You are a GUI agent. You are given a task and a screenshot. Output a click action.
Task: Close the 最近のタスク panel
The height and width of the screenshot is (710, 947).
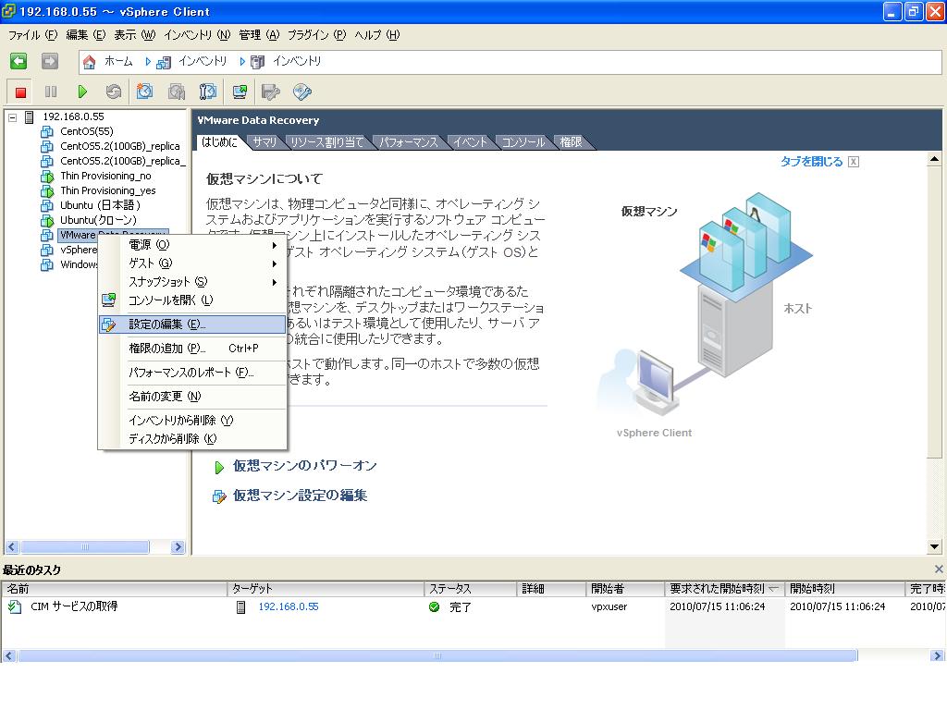(939, 569)
